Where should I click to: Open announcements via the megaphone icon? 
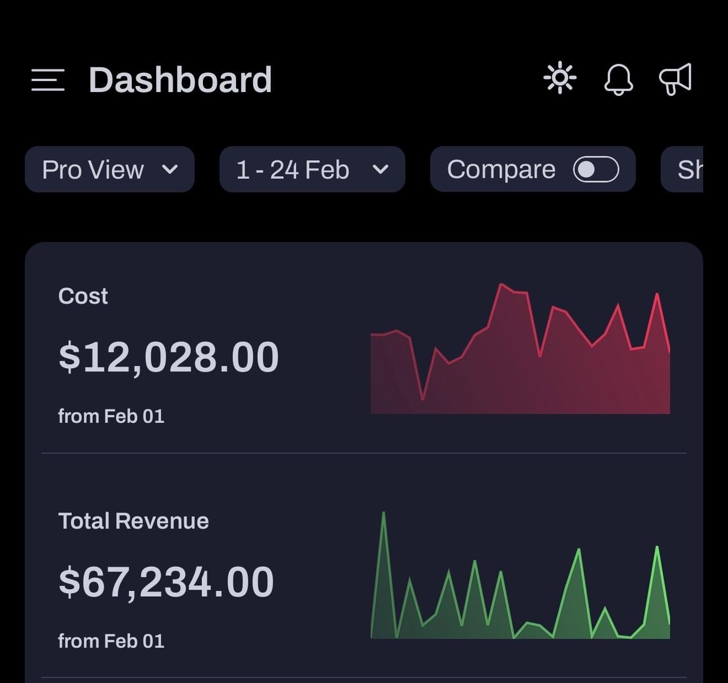[x=676, y=79]
